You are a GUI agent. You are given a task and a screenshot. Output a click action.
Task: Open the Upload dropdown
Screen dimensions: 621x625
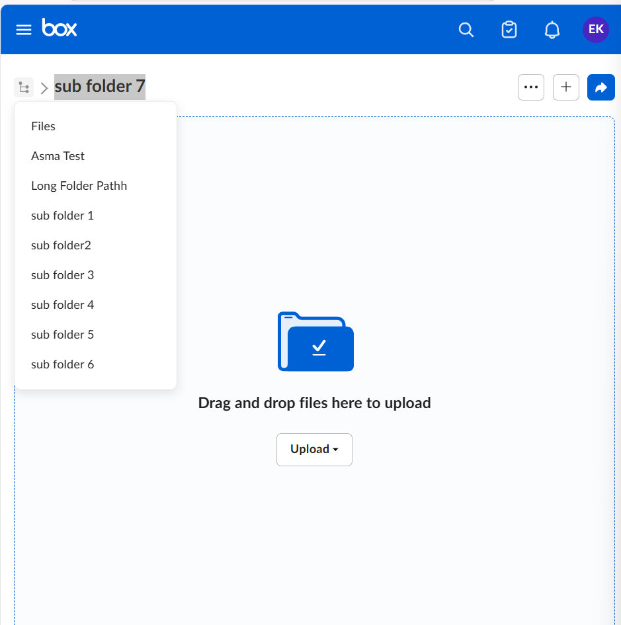coord(314,449)
